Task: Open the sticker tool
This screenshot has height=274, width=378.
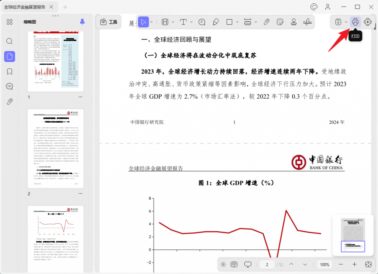Action: [x=280, y=22]
